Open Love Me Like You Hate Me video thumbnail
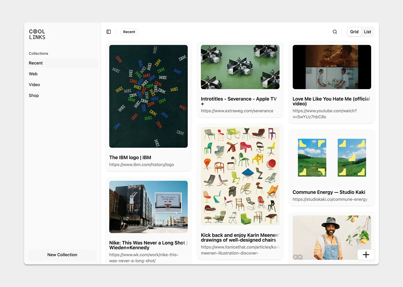The image size is (403, 287). coord(332,67)
